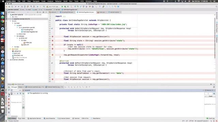The height and width of the screenshot is (122, 218).
Task: Click the Project panel settings gear icon
Action: click(x=43, y=12)
